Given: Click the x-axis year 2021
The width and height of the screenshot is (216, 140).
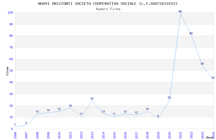Looking at the screenshot, I should coord(180,135).
